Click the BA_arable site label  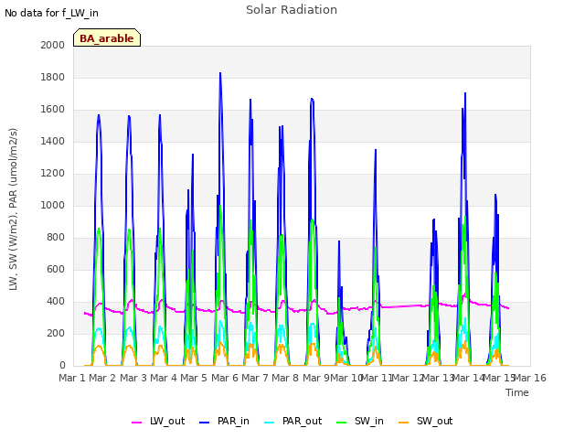(x=107, y=38)
